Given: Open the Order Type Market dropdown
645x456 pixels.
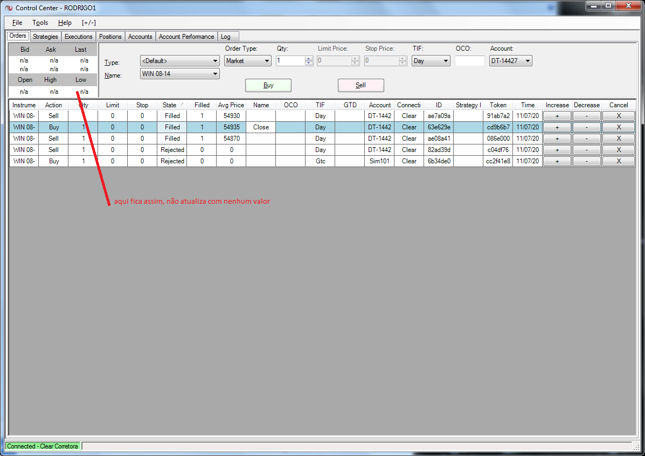Looking at the screenshot, I should tap(248, 61).
